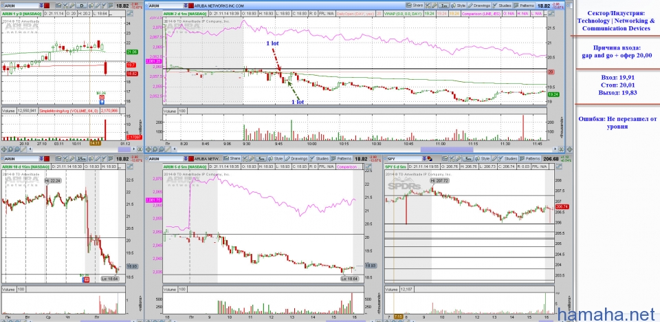Image resolution: width=660 pixels, height=322 pixels.
Task: Click red link-color square in ARUN 15m chart
Action: 47,158
